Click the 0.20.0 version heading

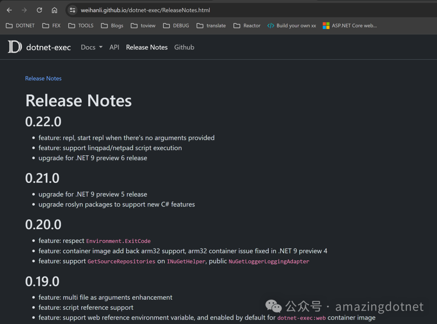tap(43, 225)
